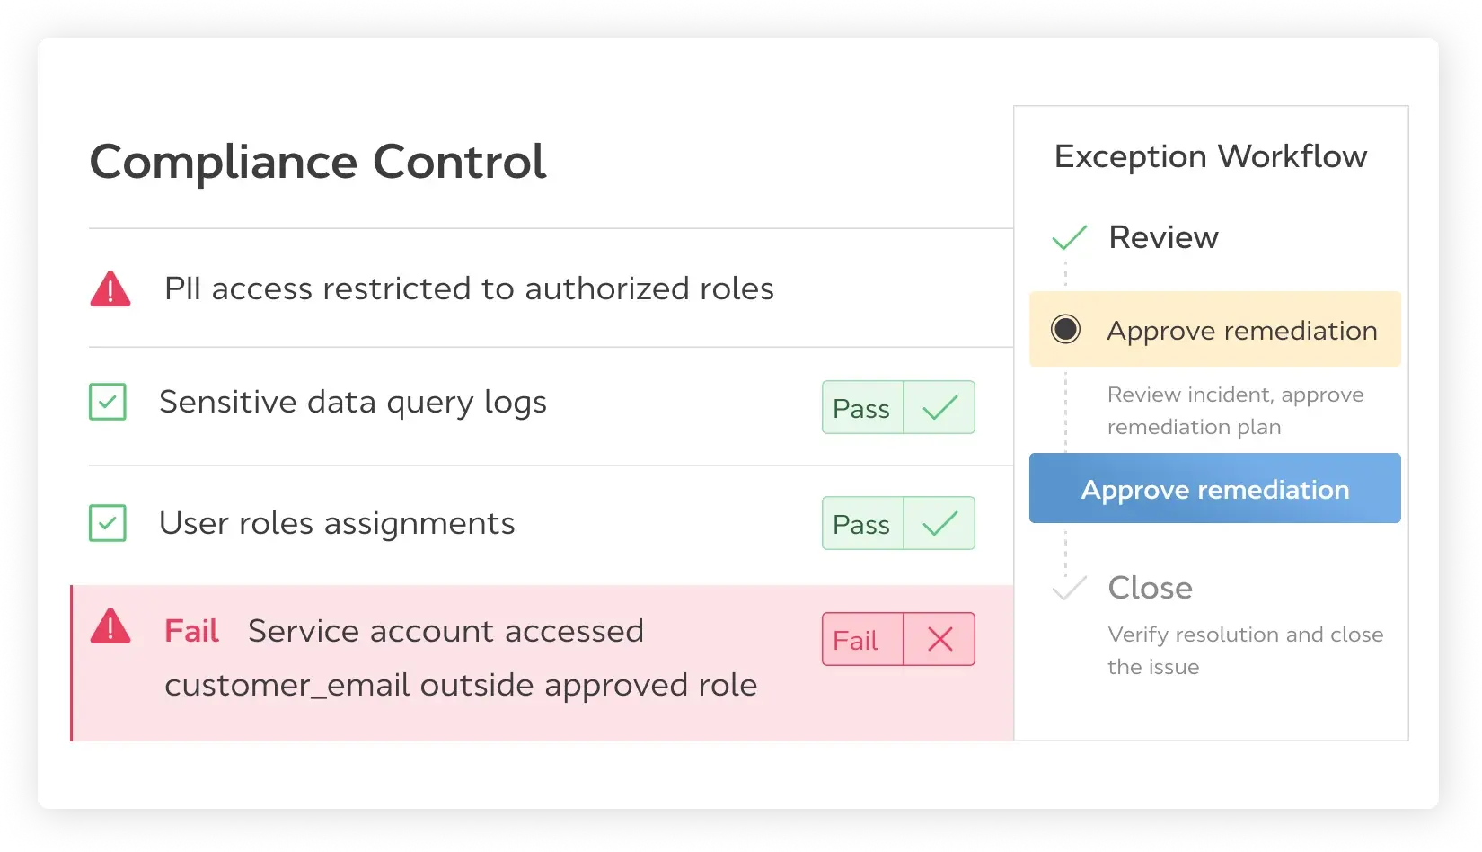1482x852 pixels.
Task: Click checkmark icon in Sensitive data Pass badge
Action: [x=939, y=408]
